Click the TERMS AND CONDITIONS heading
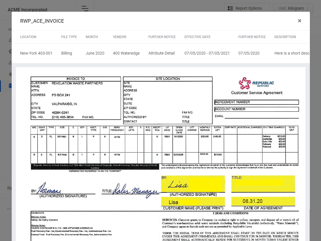 coord(230,213)
